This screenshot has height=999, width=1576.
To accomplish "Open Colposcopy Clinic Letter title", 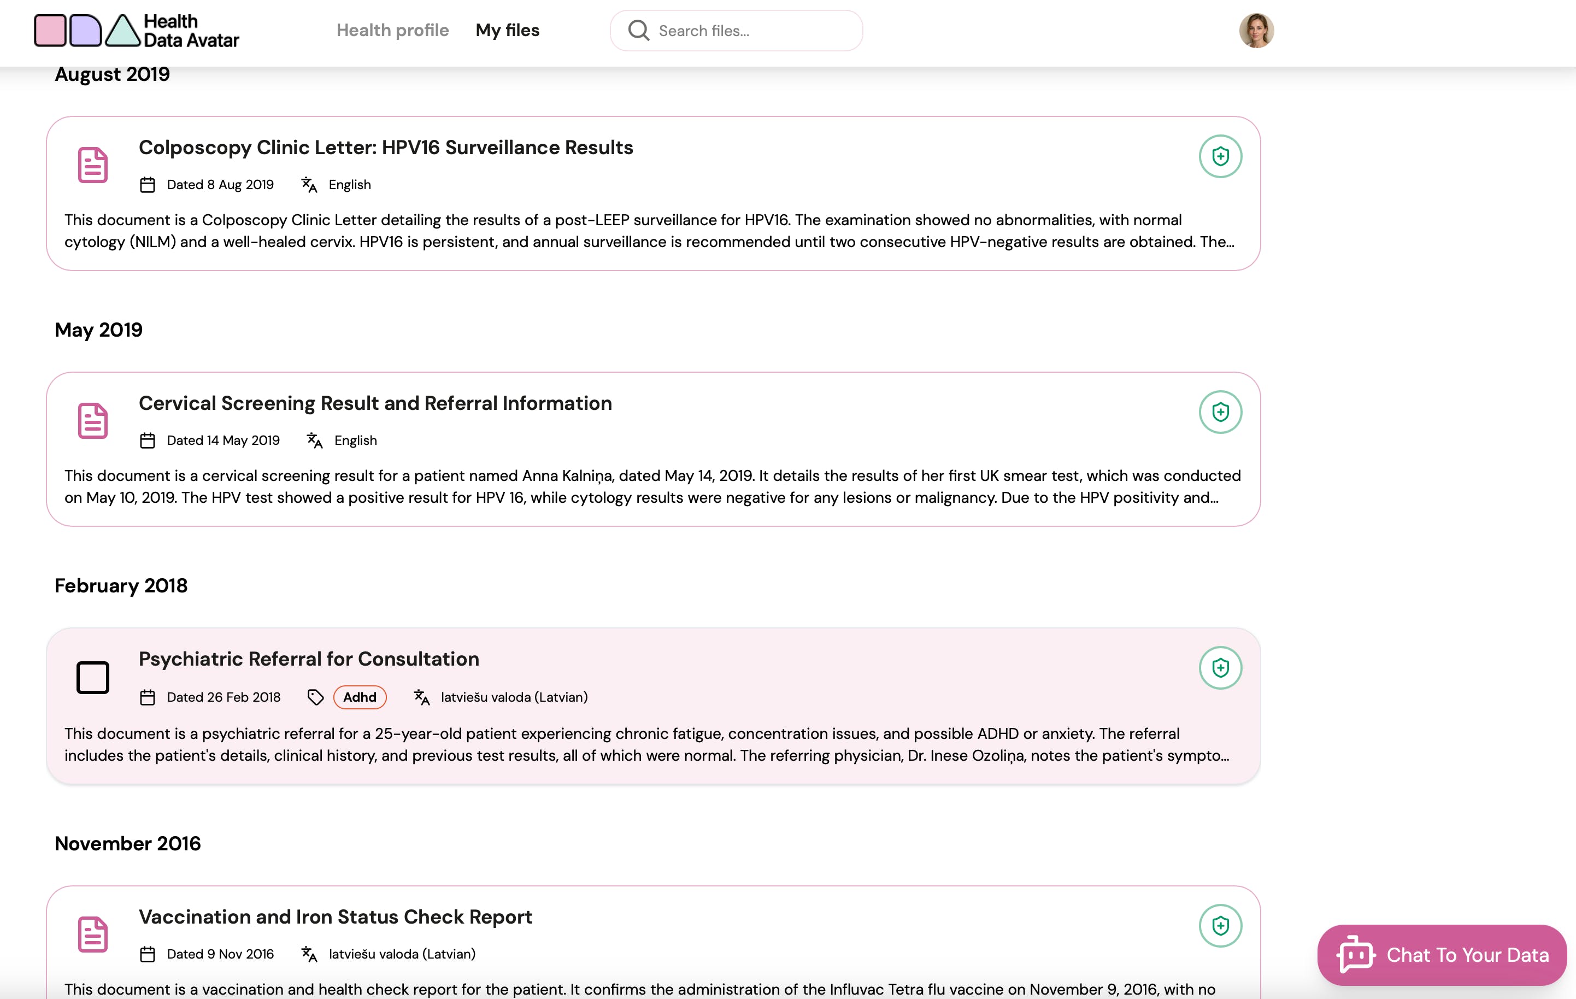I will 385,148.
